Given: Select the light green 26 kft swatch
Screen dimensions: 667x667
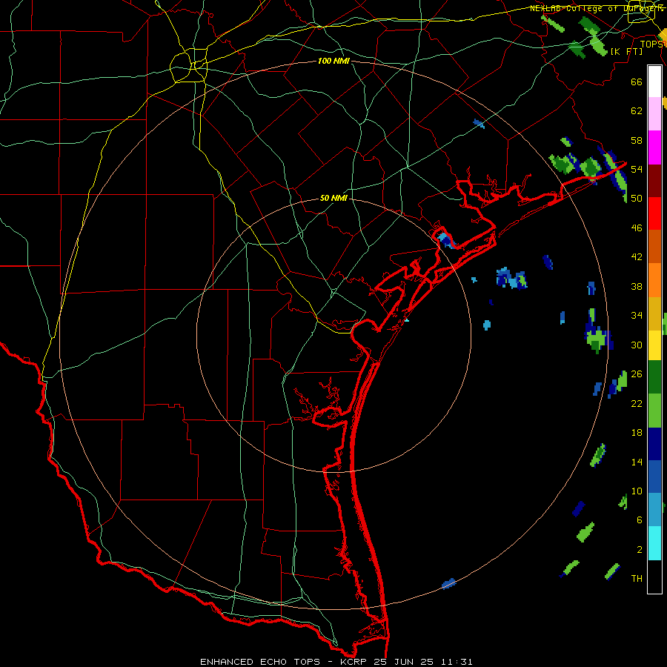Looking at the screenshot, I should point(654,411).
